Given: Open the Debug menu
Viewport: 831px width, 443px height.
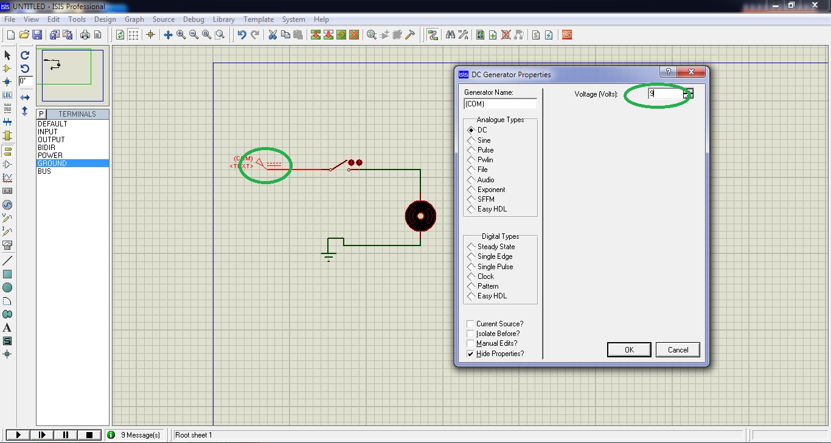Looking at the screenshot, I should (x=193, y=19).
